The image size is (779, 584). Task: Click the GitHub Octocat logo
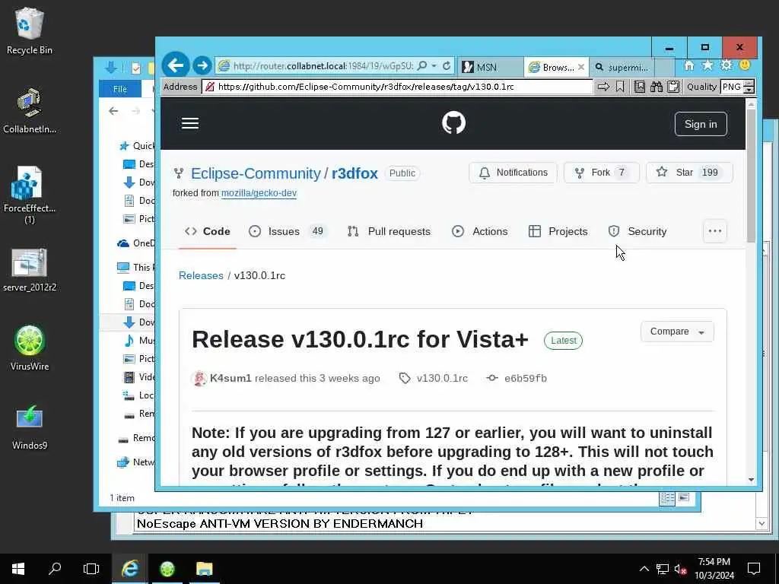(x=453, y=122)
